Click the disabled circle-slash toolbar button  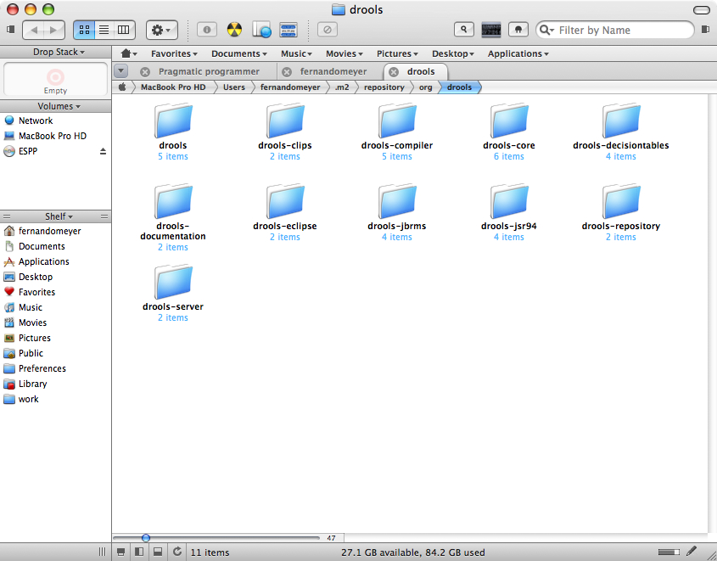[328, 30]
